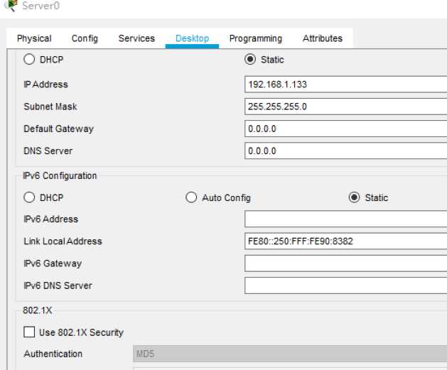
Task: Open the Attributes tab
Action: pos(323,38)
